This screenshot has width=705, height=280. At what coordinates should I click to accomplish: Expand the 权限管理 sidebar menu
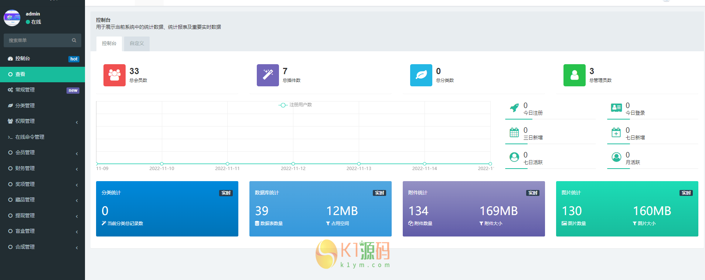pos(42,121)
